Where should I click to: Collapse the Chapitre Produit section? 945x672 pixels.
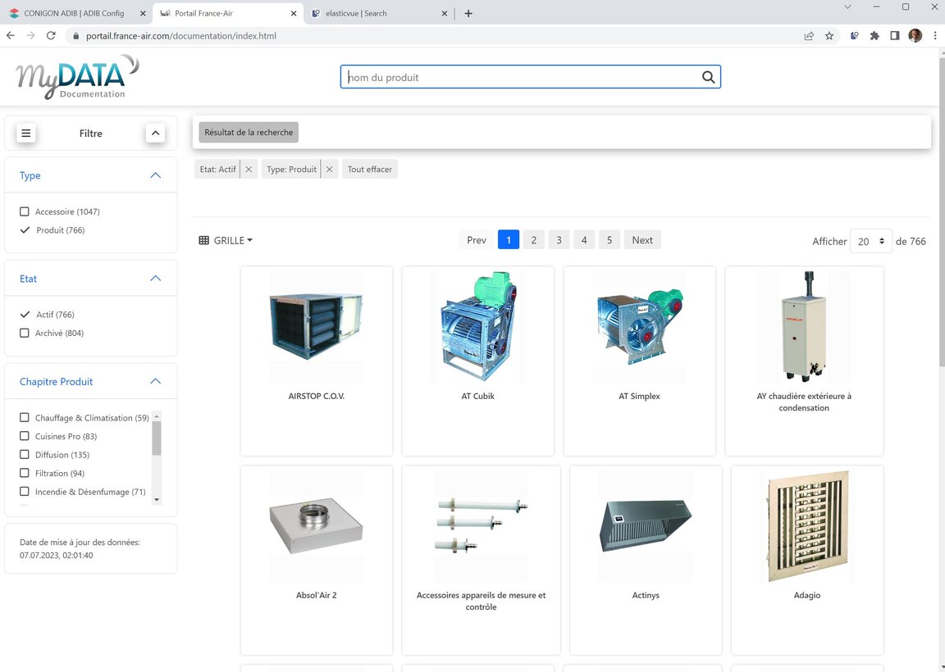point(156,381)
